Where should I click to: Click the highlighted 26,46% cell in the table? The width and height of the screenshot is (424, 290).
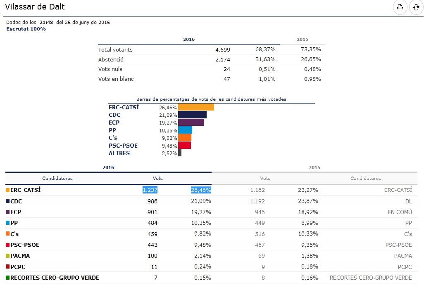[201, 190]
